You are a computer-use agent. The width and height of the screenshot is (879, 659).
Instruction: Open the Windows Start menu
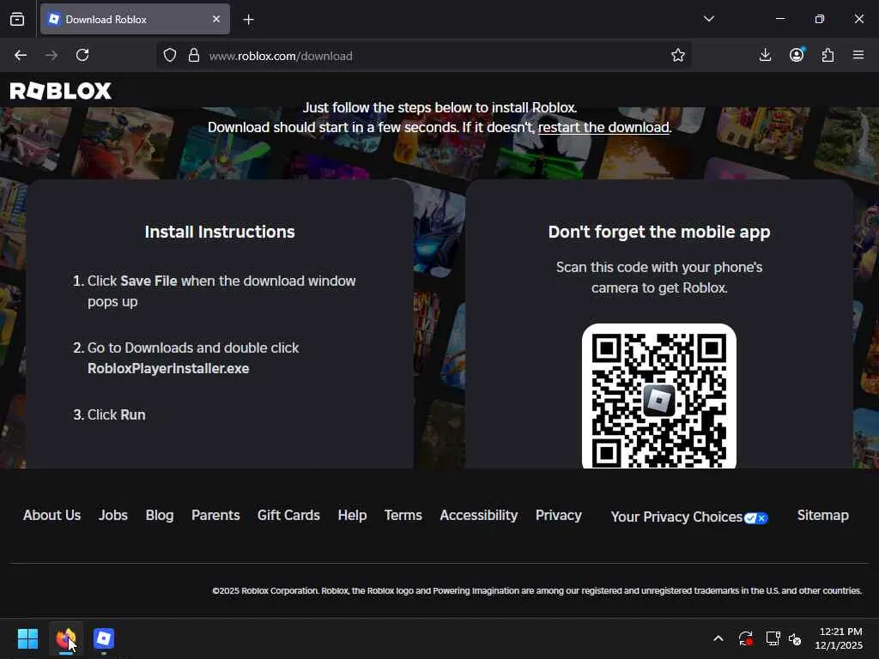(28, 638)
